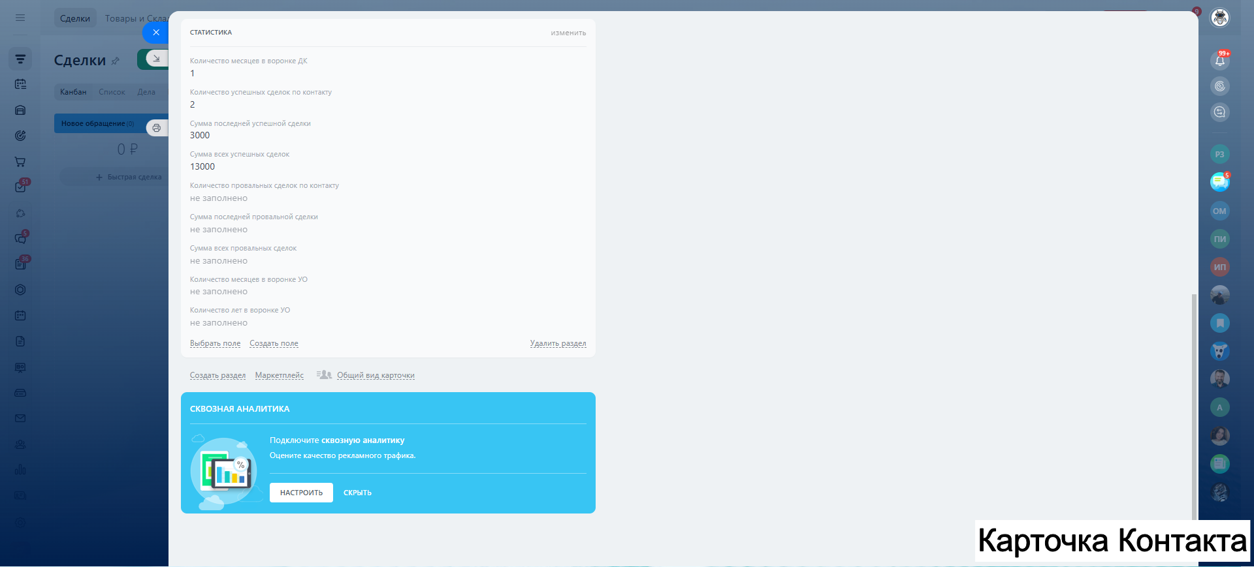Select the Канбан view tab

(73, 92)
